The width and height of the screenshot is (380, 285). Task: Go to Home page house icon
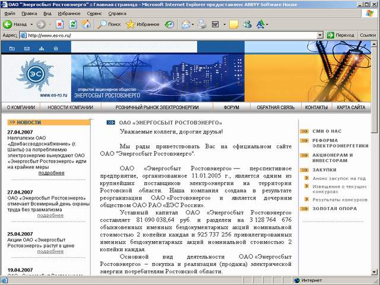[86, 24]
